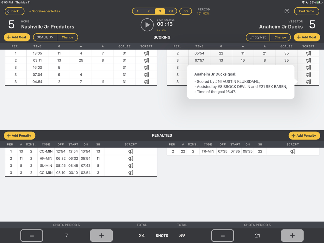
Task: Announce Anaheim's TR-MIN penalty
Action: (292, 151)
